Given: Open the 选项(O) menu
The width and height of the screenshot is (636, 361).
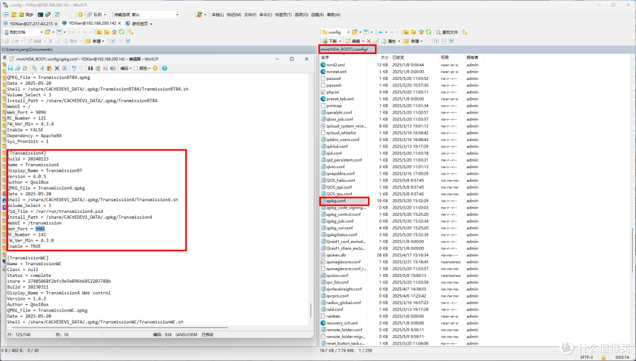Looking at the screenshot, I should coord(301,15).
